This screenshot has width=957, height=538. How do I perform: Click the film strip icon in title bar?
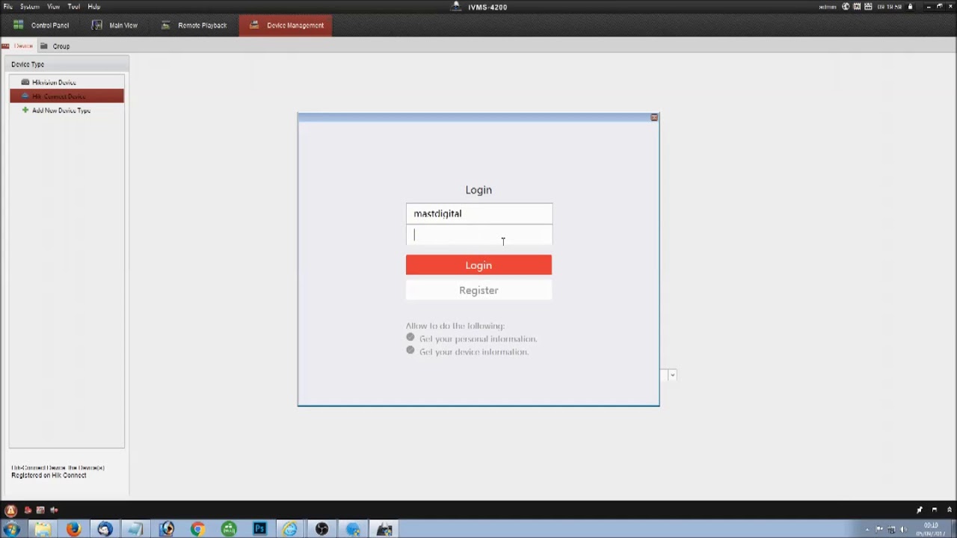(857, 7)
